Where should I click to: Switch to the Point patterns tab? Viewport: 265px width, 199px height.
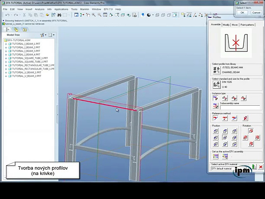[x=247, y=25]
